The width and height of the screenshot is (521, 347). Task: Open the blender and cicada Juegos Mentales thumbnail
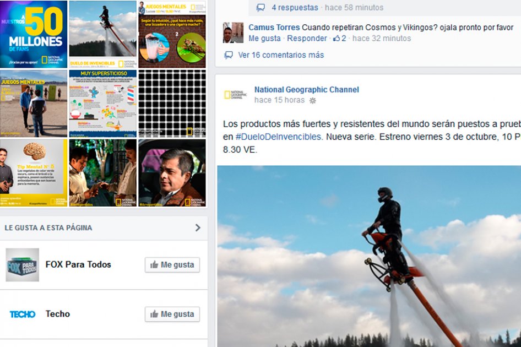tap(172, 34)
